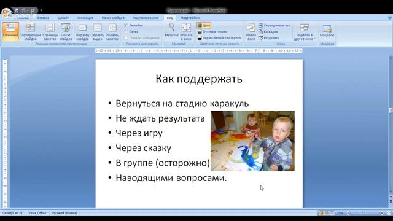Click bullet Наводящими вопросами.

coord(171,178)
